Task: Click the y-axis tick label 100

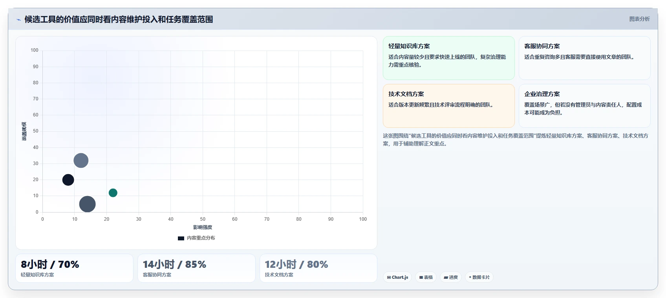Action: [x=35, y=50]
